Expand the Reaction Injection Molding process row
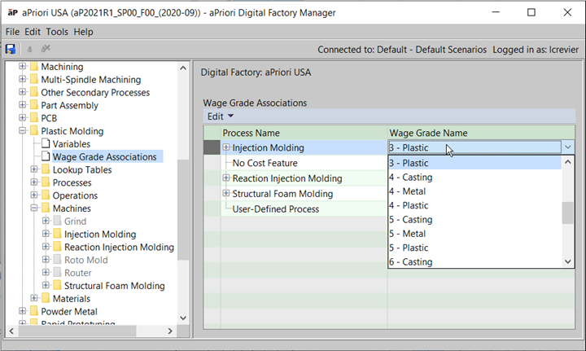The height and width of the screenshot is (351, 586). point(226,178)
